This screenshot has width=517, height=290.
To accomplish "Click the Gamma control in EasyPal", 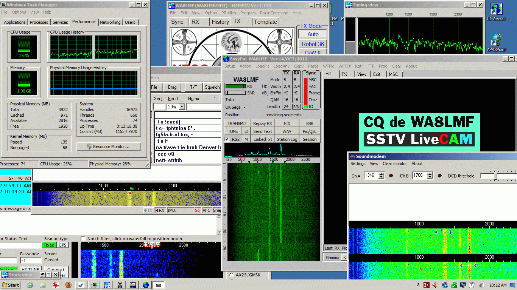I will 332,258.
